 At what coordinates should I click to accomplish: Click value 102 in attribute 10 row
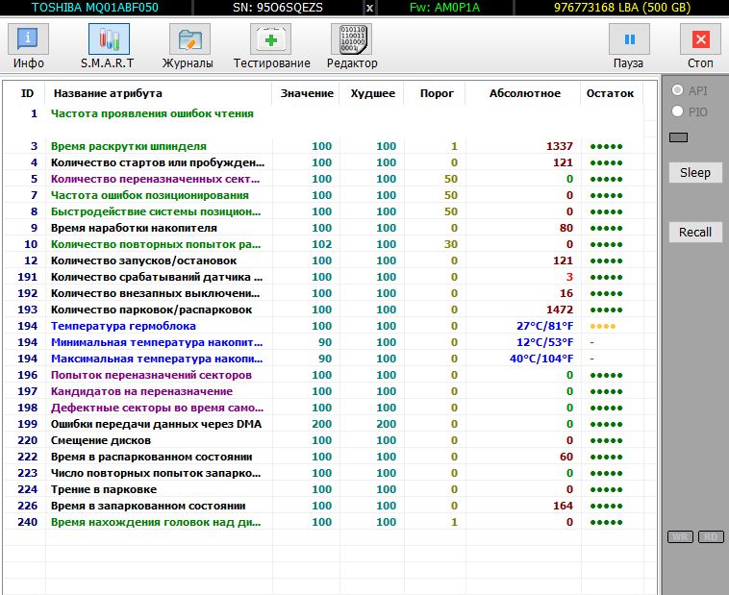(322, 244)
